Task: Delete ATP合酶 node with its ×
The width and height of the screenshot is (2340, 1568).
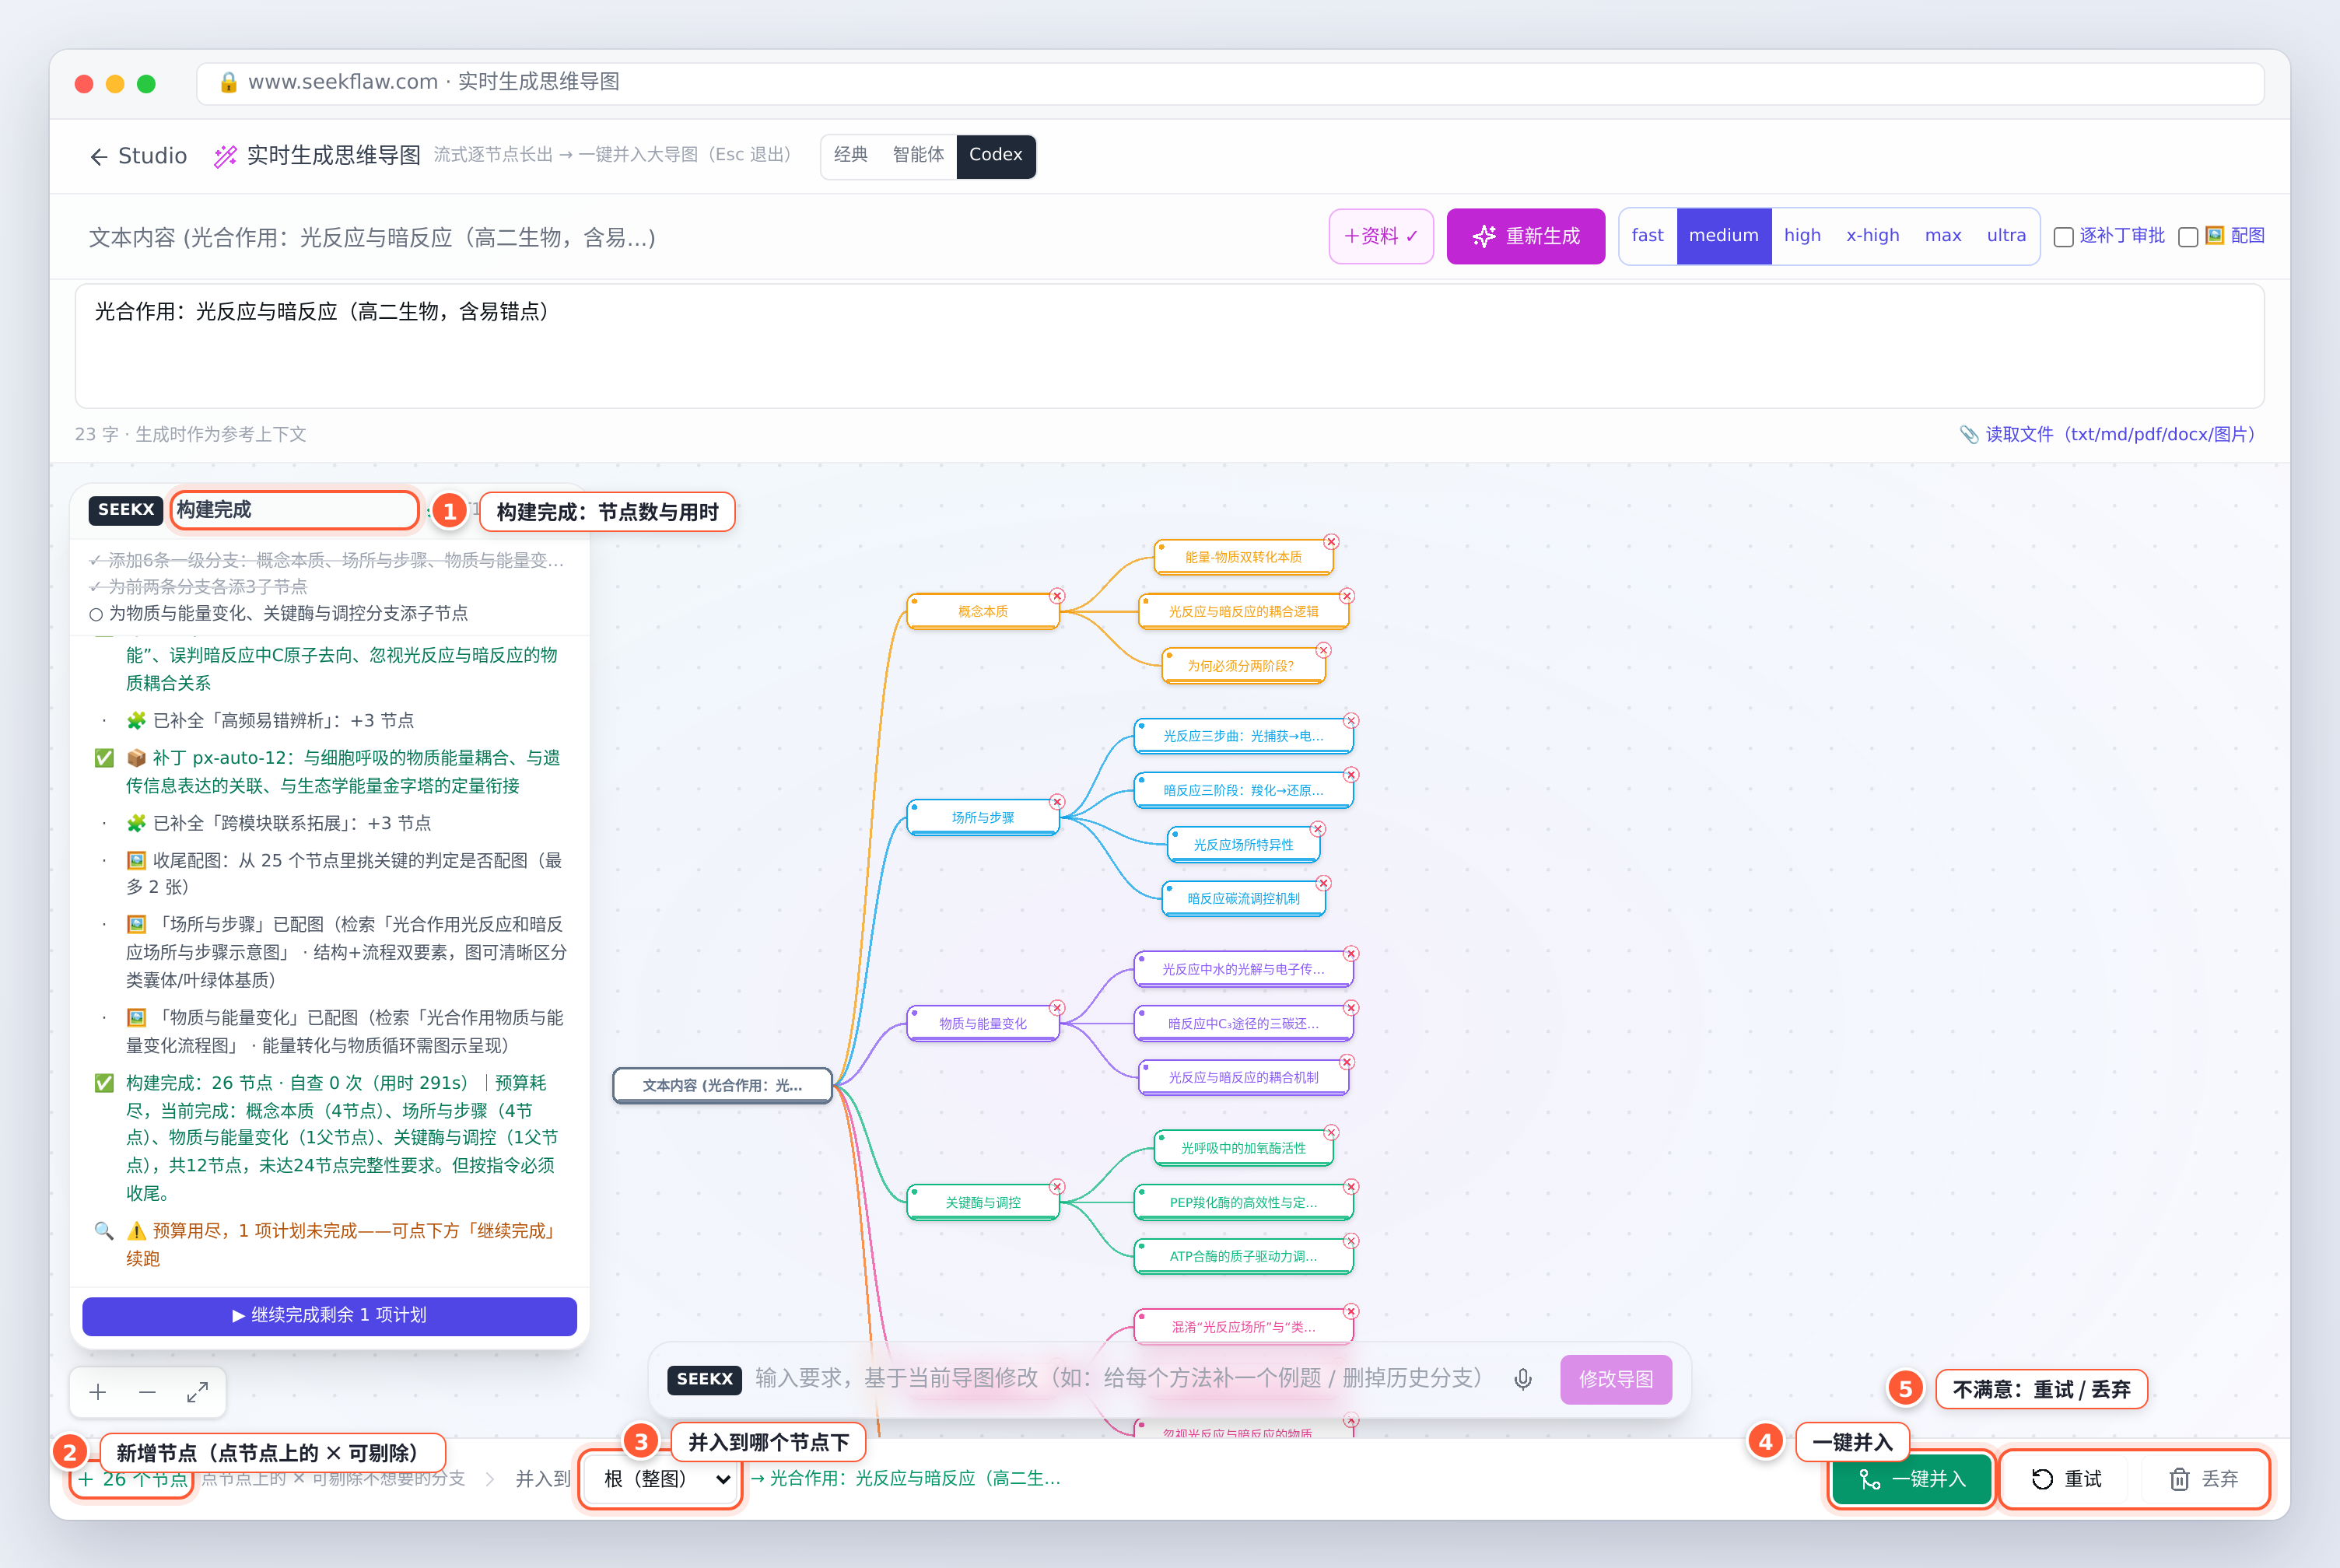Action: pos(1351,1241)
